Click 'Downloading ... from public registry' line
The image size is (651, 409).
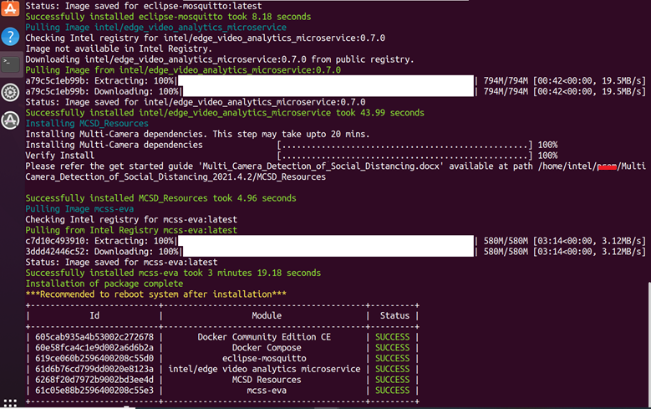click(220, 59)
